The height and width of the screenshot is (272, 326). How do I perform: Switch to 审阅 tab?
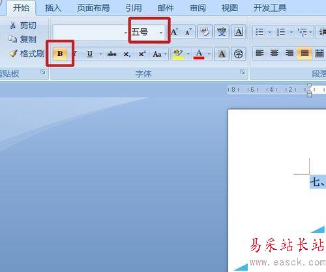198,8
